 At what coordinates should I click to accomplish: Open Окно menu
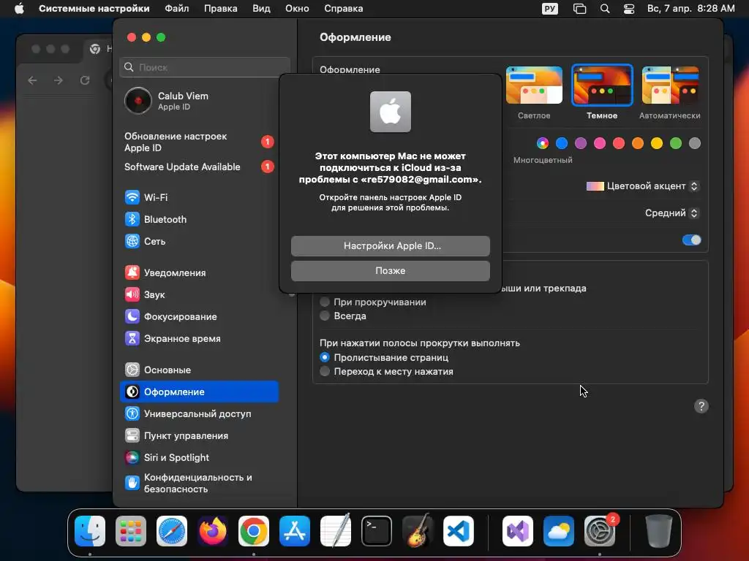[297, 9]
